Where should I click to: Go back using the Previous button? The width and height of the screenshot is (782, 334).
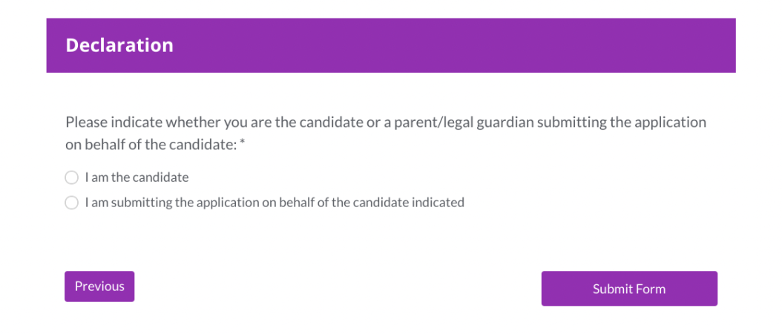pyautogui.click(x=99, y=286)
